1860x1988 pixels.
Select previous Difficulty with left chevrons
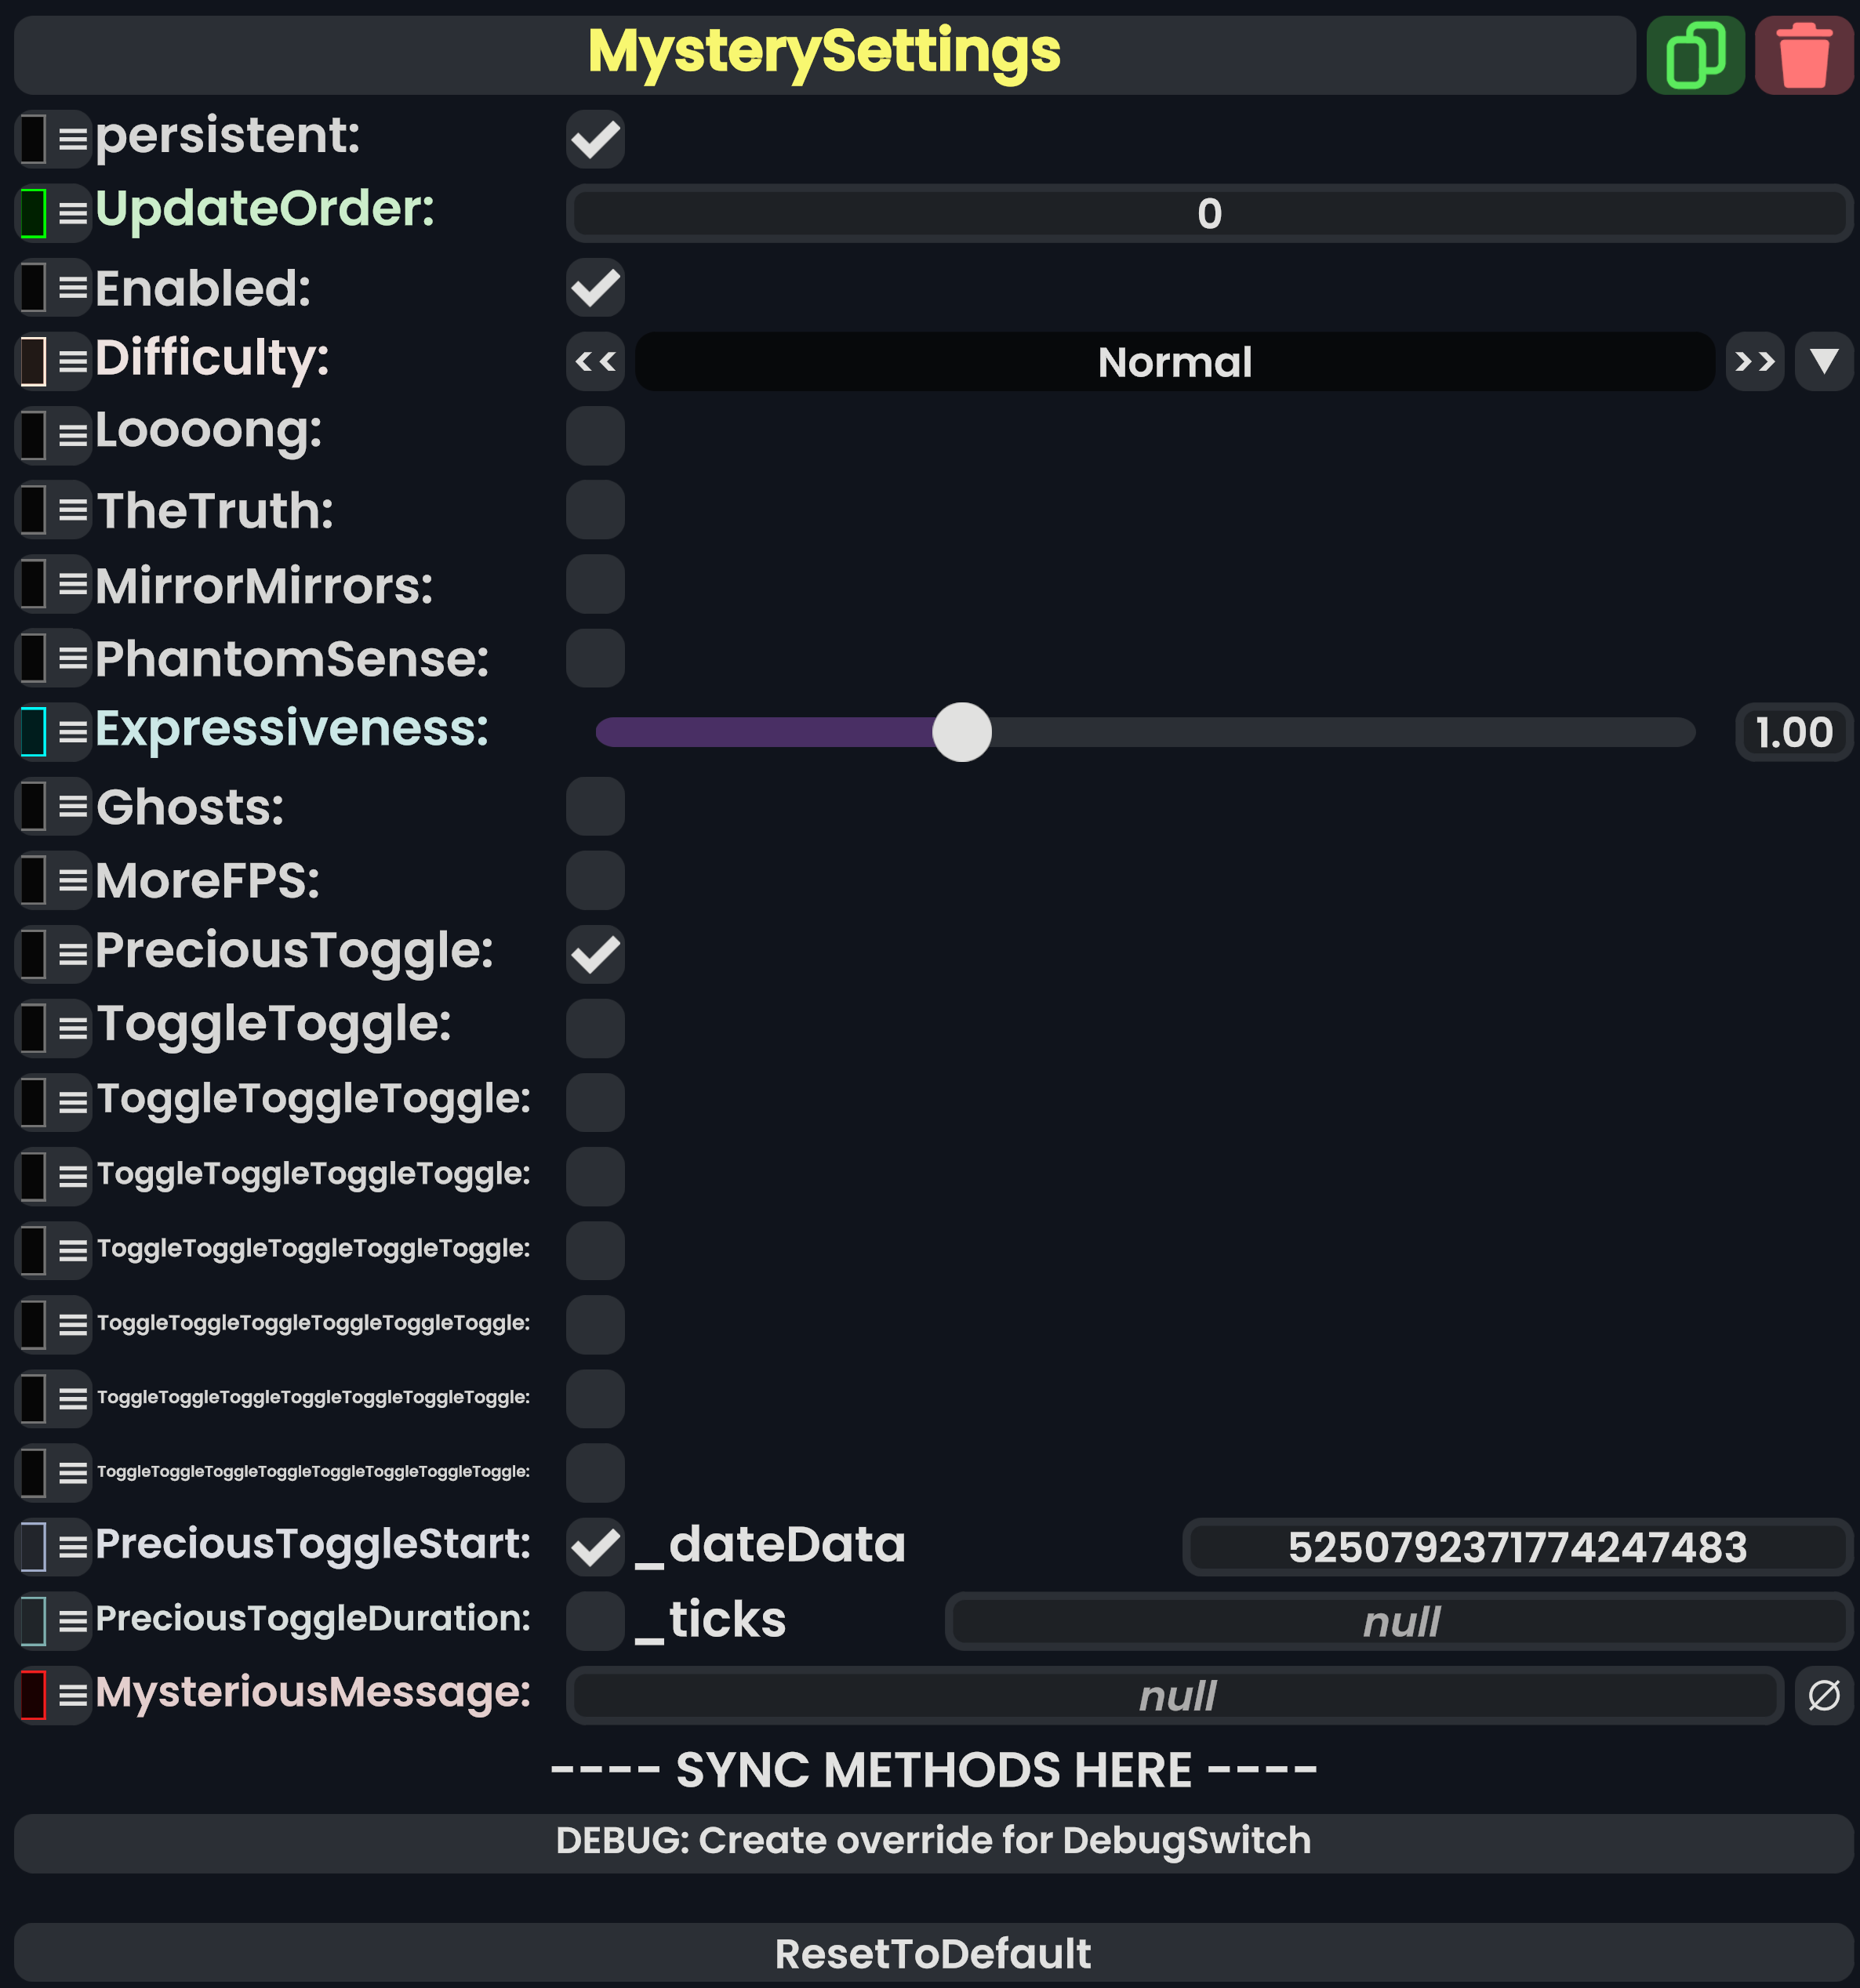coord(595,361)
